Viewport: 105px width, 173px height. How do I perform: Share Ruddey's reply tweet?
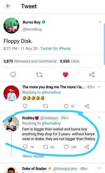(87, 147)
